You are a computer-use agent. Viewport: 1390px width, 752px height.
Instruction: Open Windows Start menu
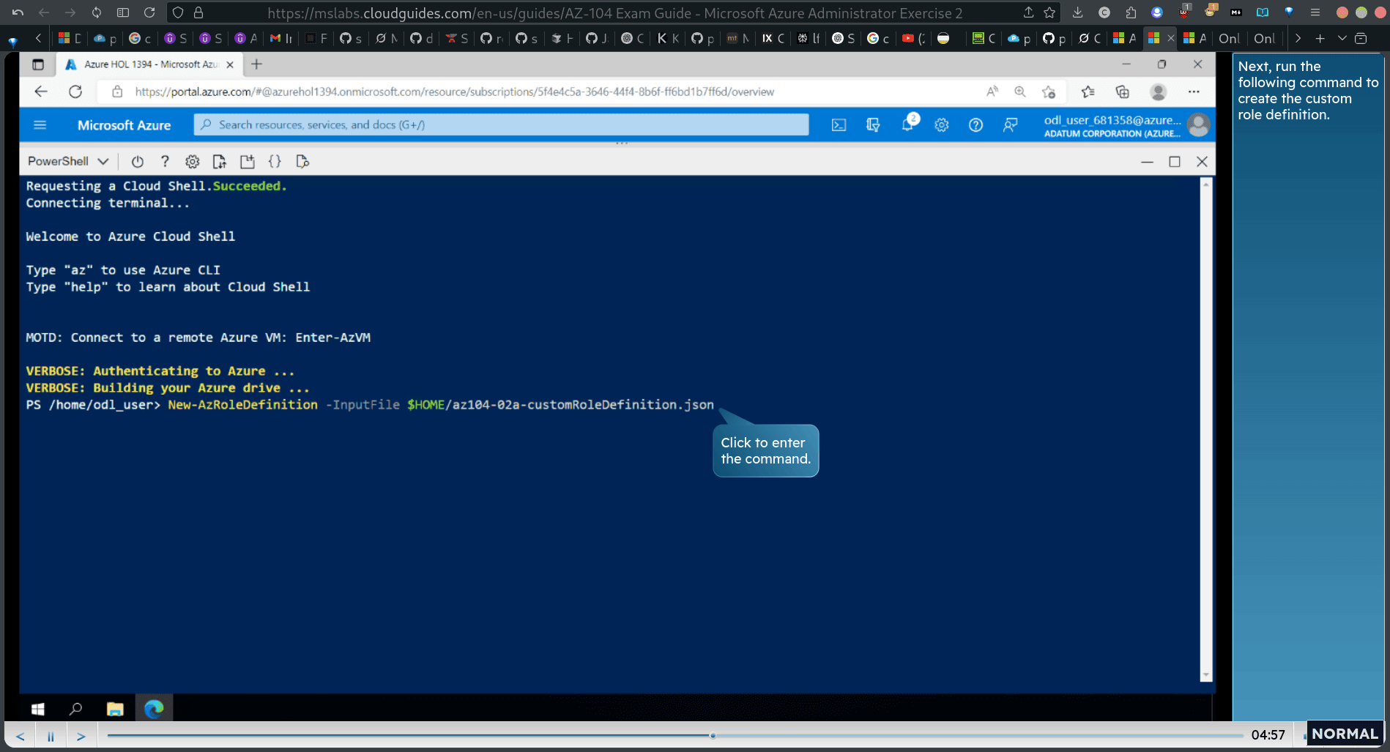(x=38, y=709)
